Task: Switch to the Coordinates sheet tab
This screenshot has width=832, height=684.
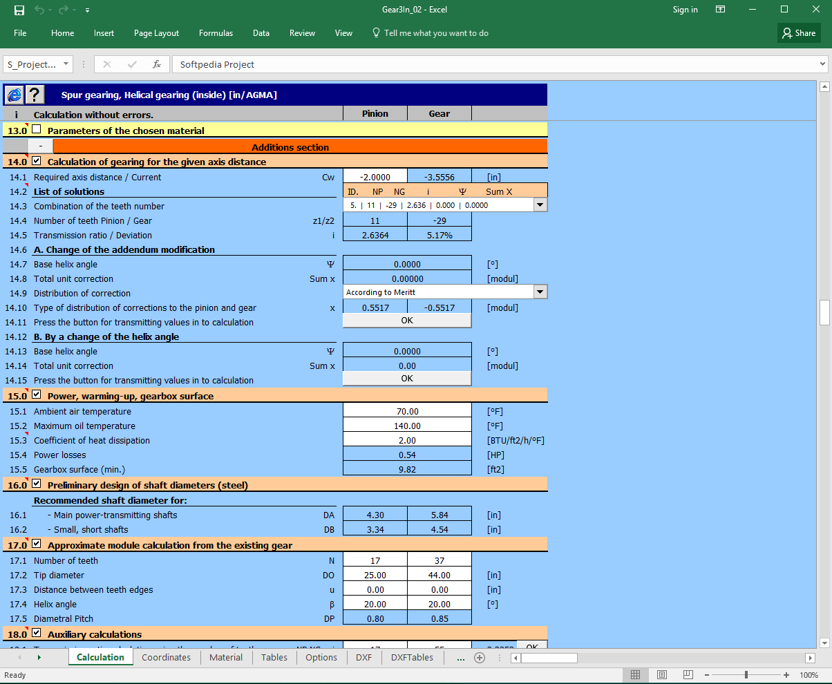Action: tap(166, 657)
